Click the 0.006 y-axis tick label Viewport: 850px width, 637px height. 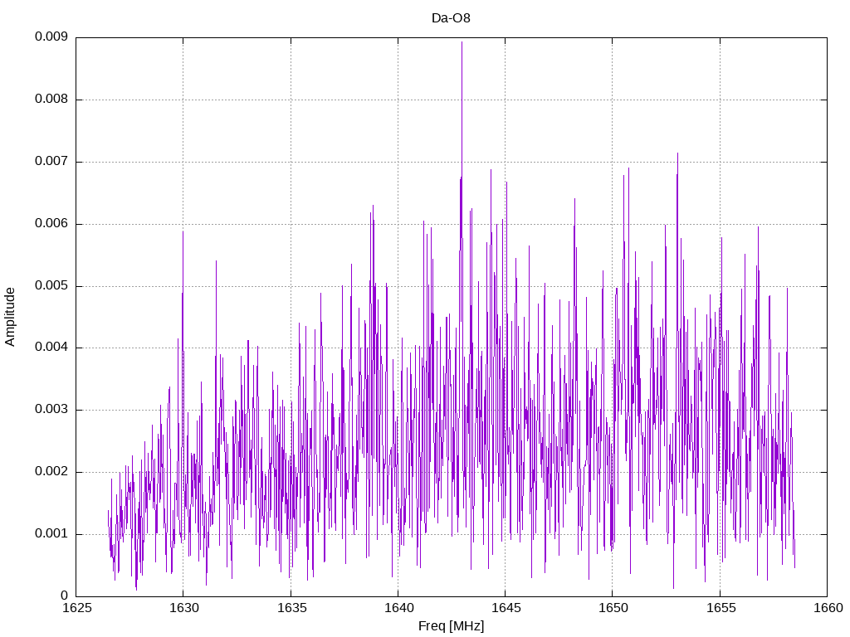tap(51, 224)
